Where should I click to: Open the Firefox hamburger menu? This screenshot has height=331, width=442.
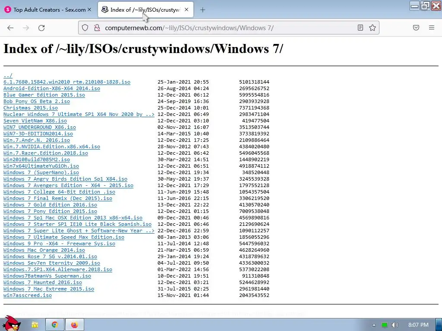[x=432, y=28]
